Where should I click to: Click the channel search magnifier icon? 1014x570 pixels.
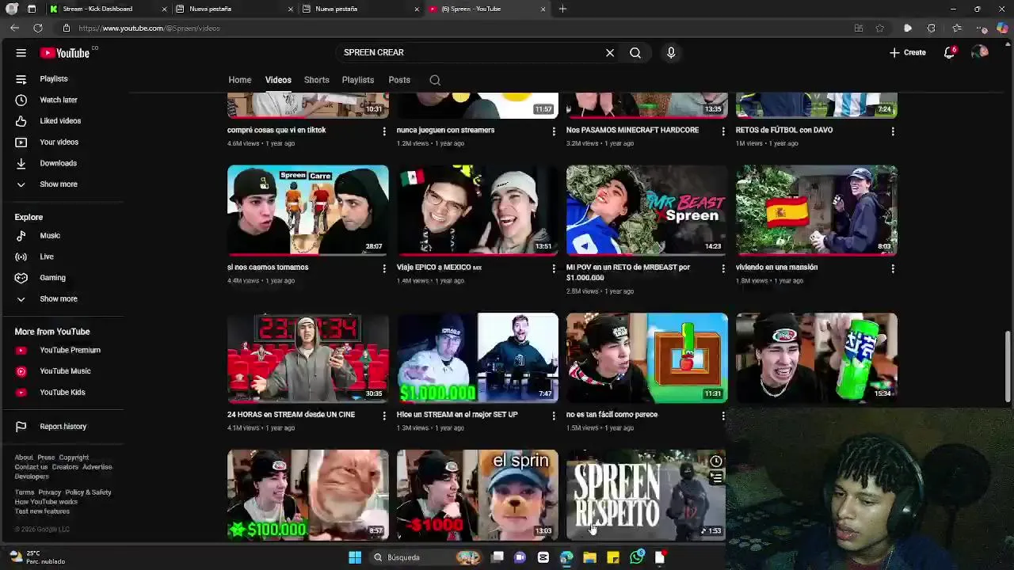(x=435, y=80)
